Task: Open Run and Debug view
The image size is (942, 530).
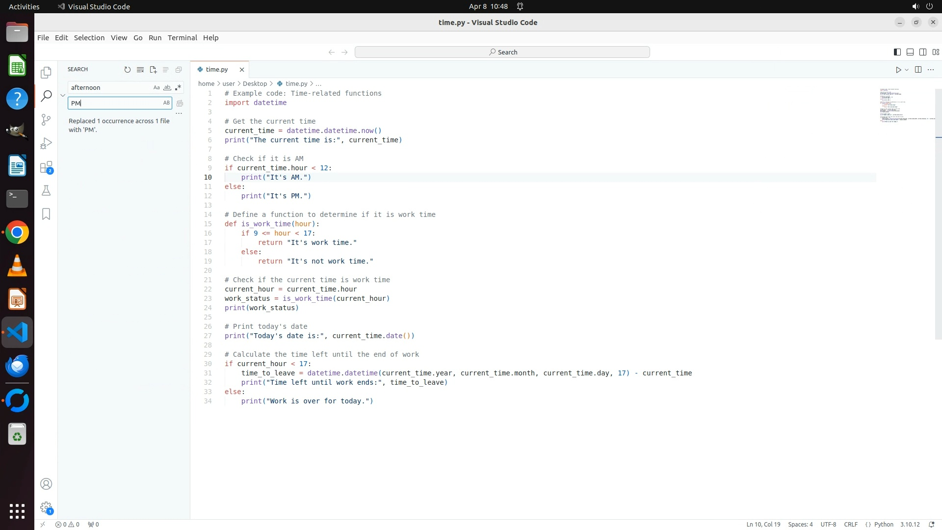Action: [46, 143]
